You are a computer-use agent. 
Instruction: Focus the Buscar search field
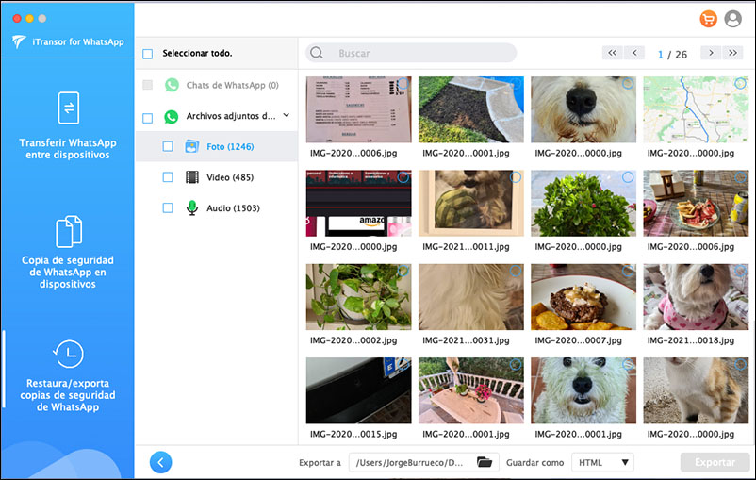(411, 53)
